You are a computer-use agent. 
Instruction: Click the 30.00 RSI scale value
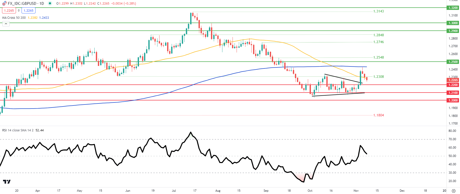pos(452,173)
